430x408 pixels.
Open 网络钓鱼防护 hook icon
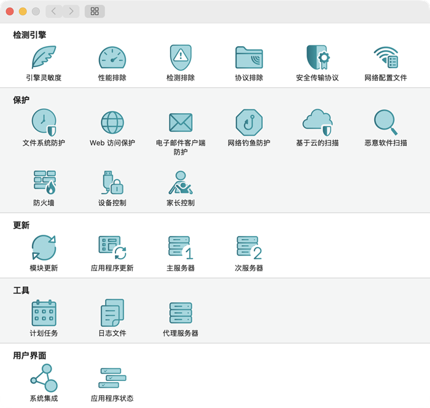point(249,122)
